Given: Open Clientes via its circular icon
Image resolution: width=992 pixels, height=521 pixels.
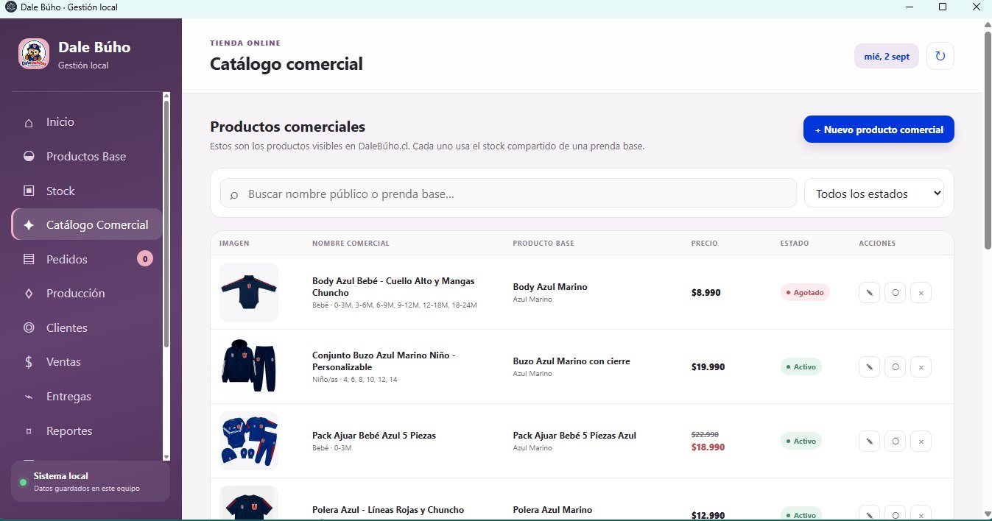Looking at the screenshot, I should click(x=29, y=327).
